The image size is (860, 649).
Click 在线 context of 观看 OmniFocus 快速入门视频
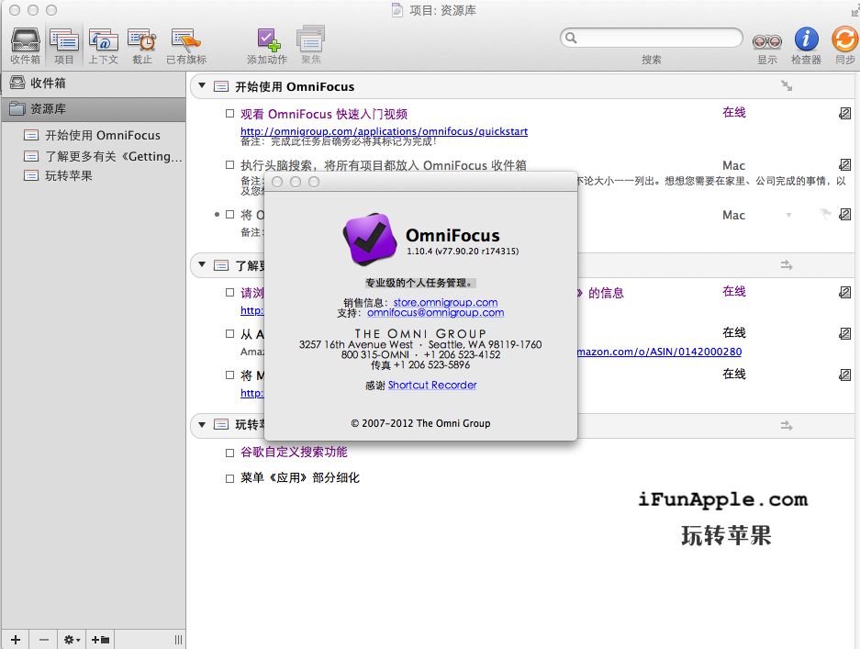tap(734, 113)
